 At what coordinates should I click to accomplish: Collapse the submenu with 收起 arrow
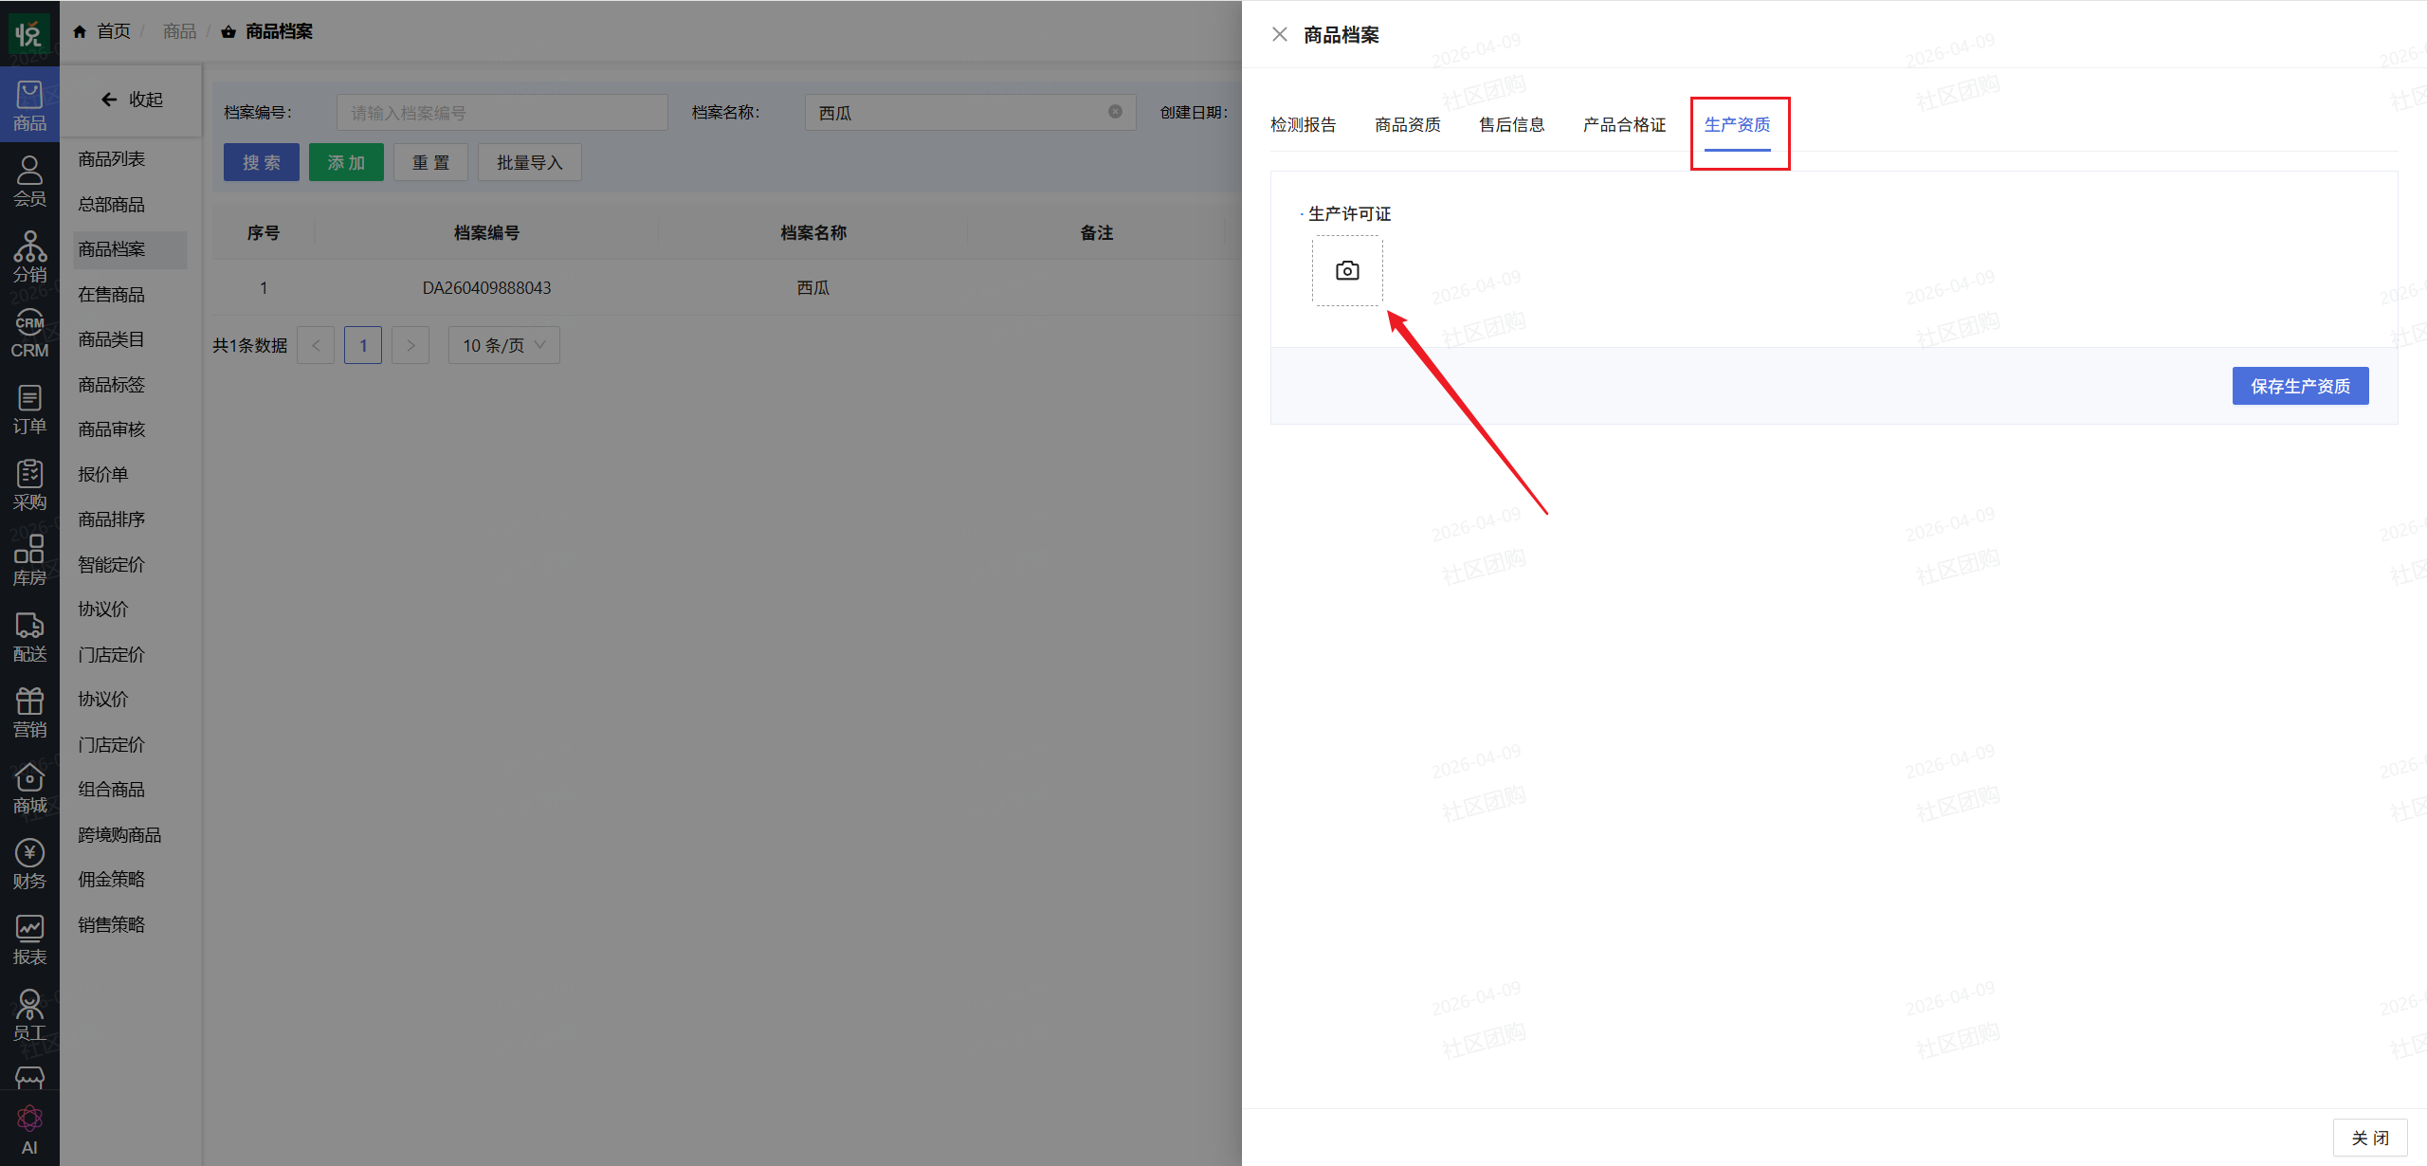(132, 100)
